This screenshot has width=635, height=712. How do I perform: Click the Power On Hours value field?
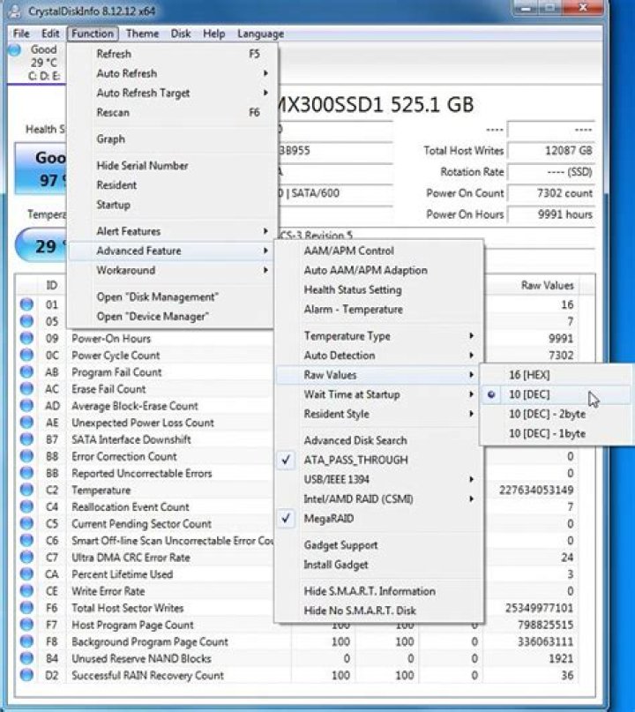tap(551, 214)
